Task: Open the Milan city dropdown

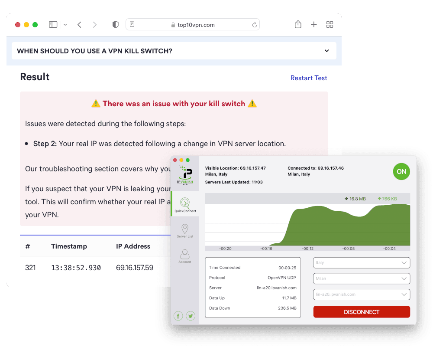Action: (362, 278)
